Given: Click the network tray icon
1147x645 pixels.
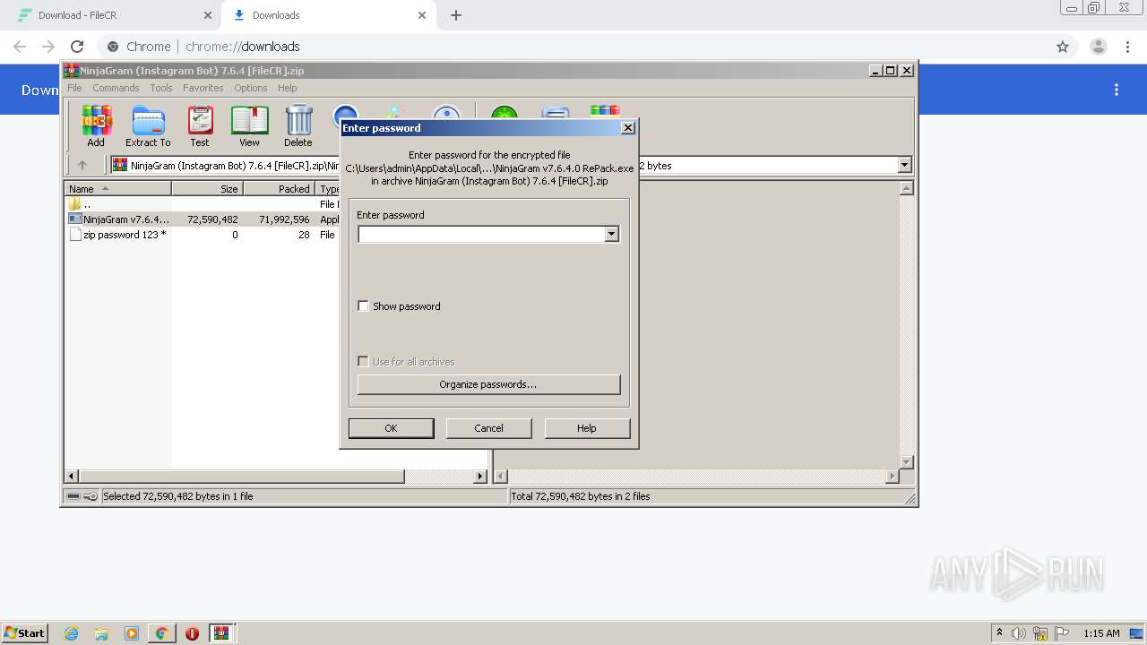Looking at the screenshot, I should [1040, 633].
